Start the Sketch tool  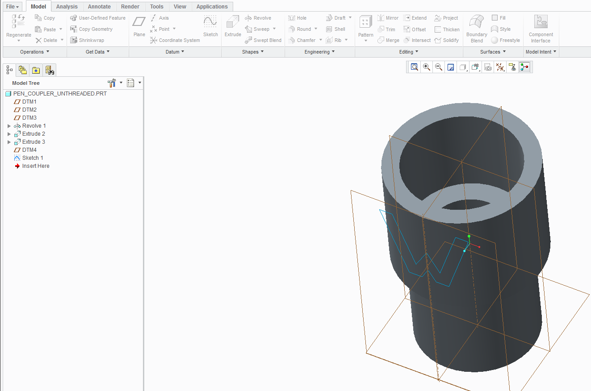pos(210,26)
